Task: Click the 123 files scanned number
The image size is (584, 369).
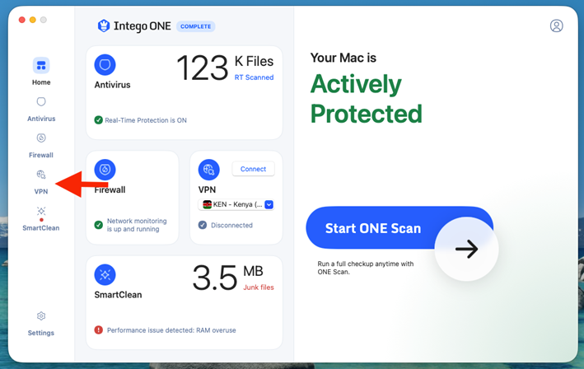Action: pyautogui.click(x=203, y=68)
